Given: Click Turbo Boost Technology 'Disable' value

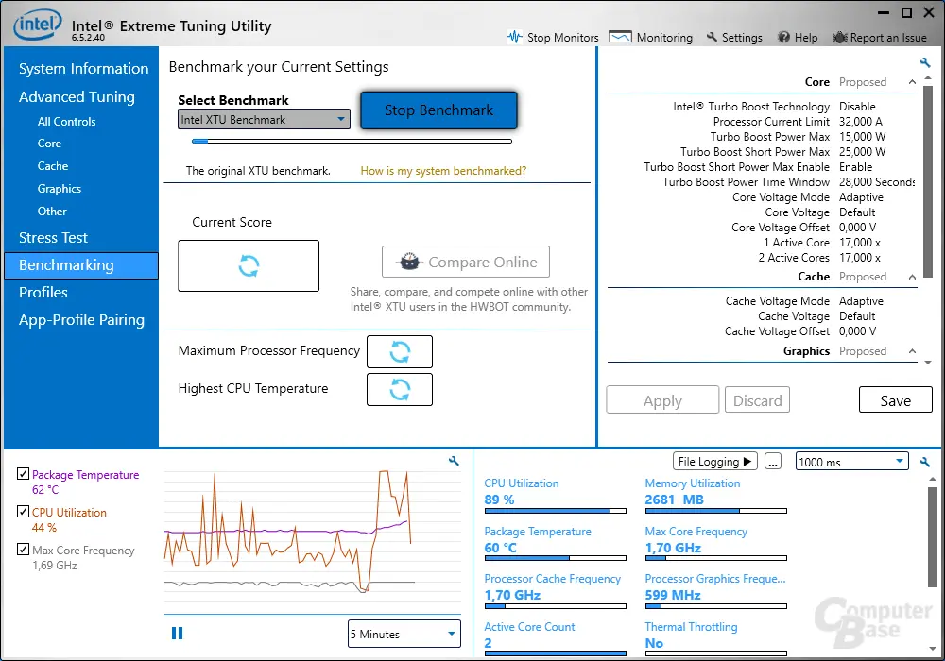Looking at the screenshot, I should point(857,107).
